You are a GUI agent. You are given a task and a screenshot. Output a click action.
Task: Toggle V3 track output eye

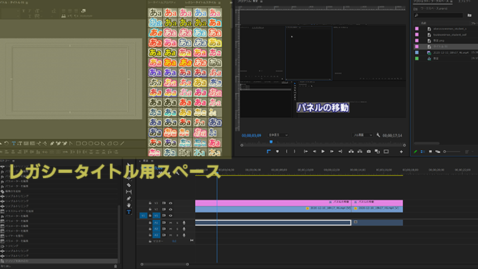point(170,203)
